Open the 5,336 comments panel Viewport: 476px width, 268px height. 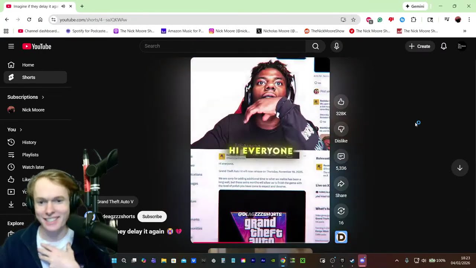[341, 156]
